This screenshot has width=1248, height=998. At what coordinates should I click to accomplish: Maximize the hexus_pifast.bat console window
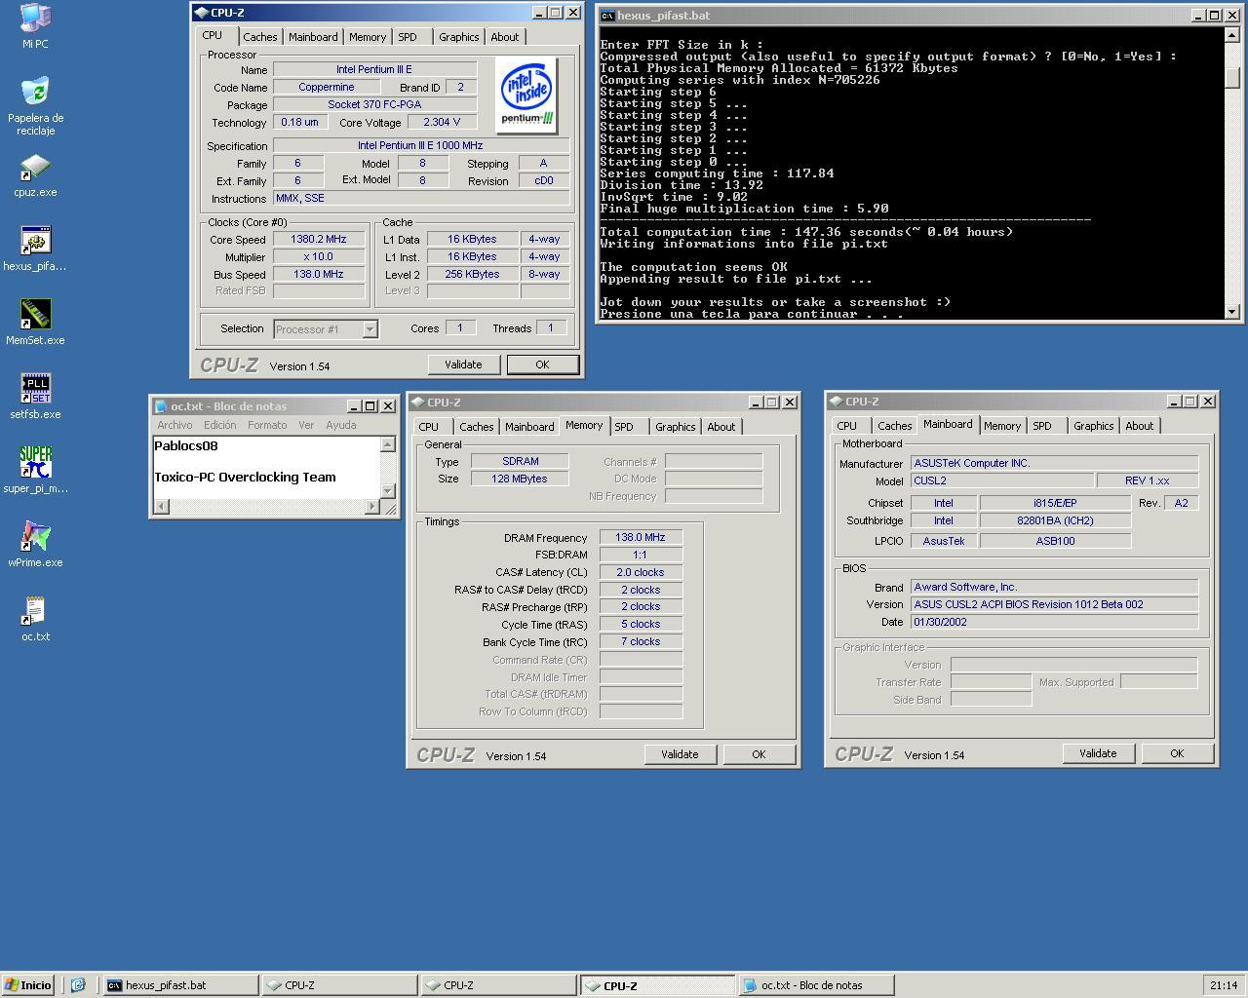tap(1214, 16)
